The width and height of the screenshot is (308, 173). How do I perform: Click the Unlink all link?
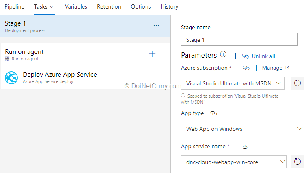(263, 56)
